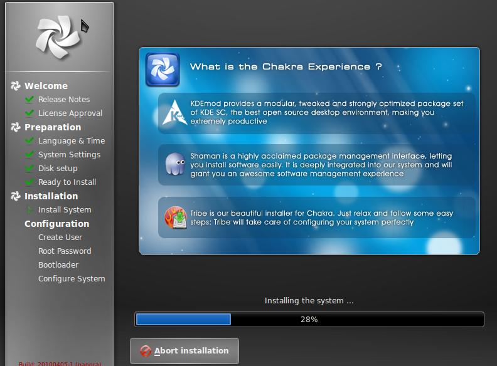Image resolution: width=497 pixels, height=366 pixels.
Task: Click the Shaman ghost icon
Action: [174, 165]
